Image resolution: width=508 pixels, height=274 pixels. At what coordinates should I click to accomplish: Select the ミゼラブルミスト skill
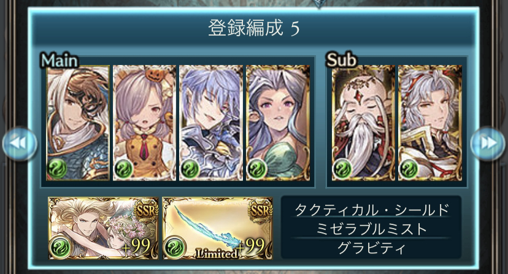point(371,229)
